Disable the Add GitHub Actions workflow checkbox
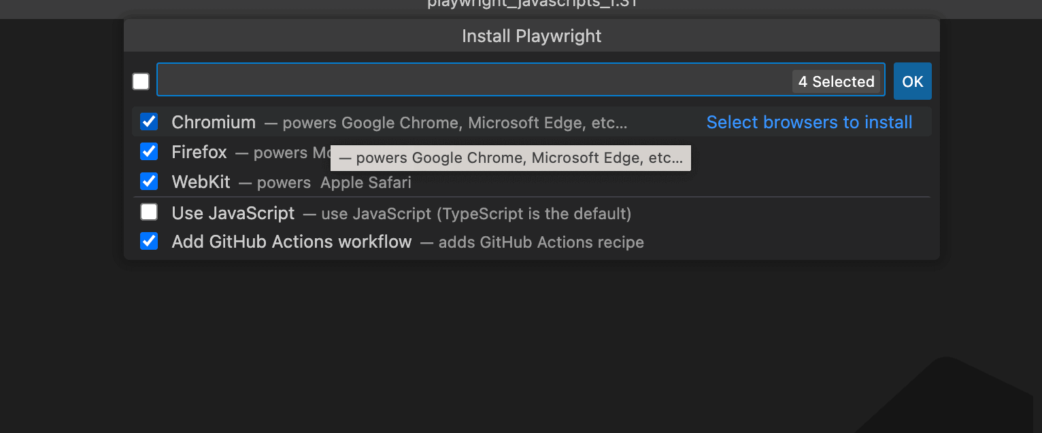This screenshot has height=433, width=1042. pyautogui.click(x=149, y=242)
